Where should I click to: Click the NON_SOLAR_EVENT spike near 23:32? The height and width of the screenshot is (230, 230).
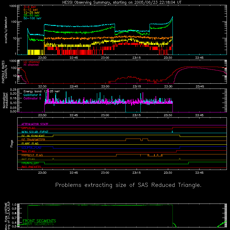(x=172, y=132)
